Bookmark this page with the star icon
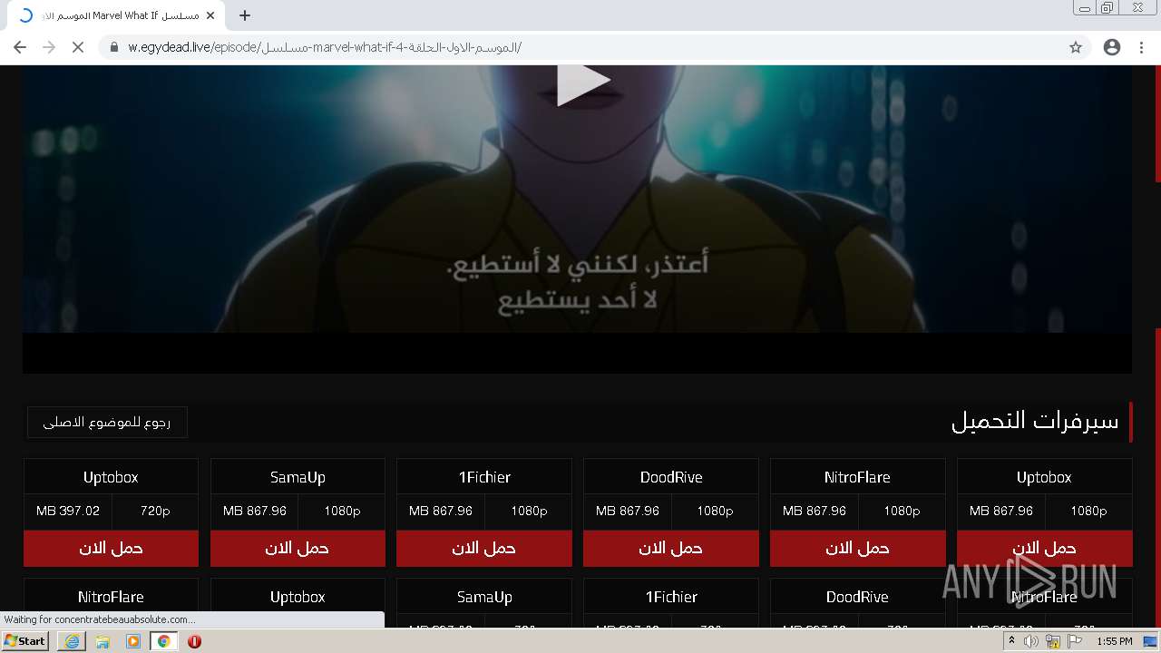 coord(1076,47)
